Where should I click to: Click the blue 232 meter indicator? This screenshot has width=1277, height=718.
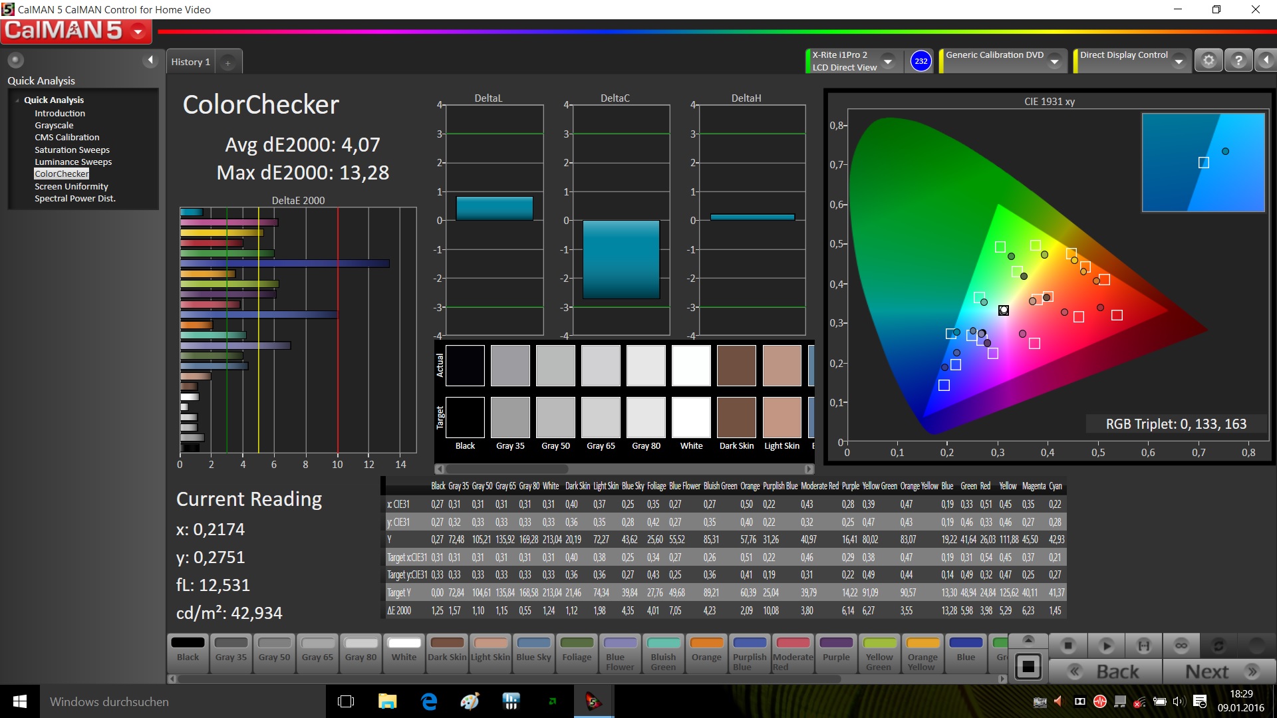921,61
